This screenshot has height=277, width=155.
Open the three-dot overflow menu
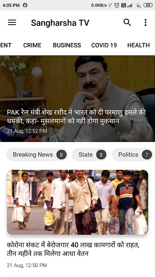point(145,23)
